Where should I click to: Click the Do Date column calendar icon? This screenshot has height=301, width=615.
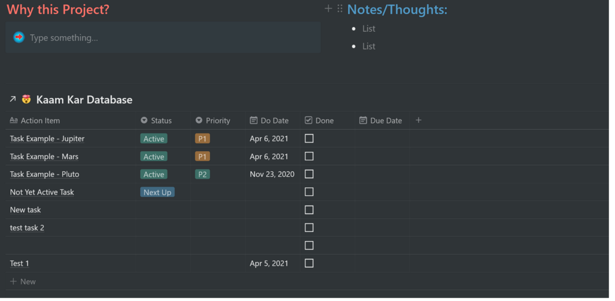[253, 121]
